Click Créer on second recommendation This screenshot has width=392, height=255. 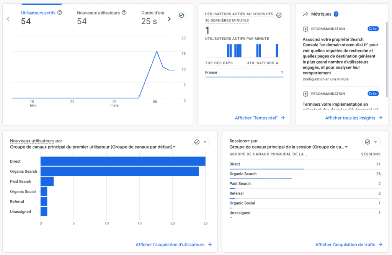[373, 93]
